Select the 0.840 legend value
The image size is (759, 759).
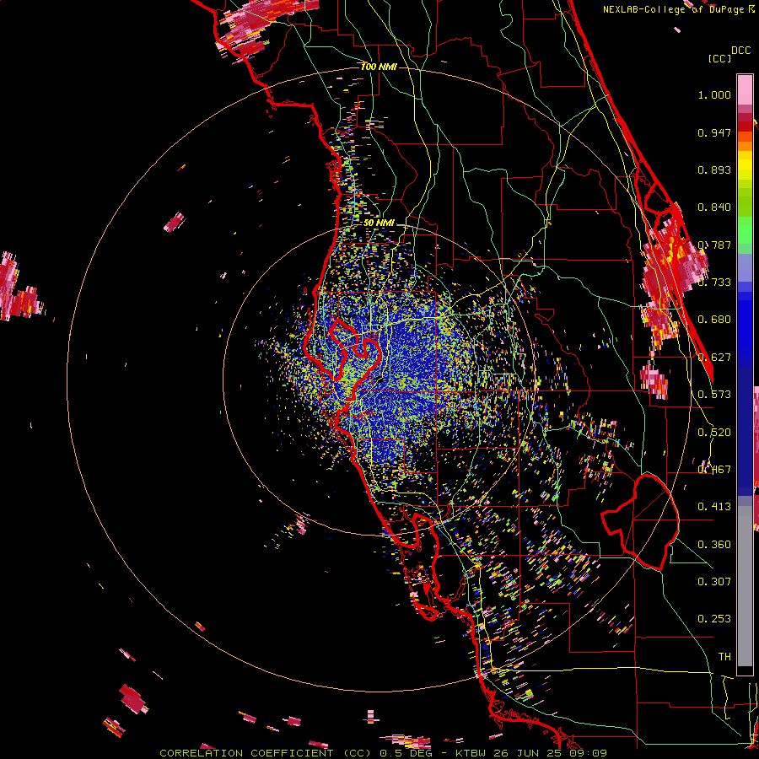[x=714, y=207]
